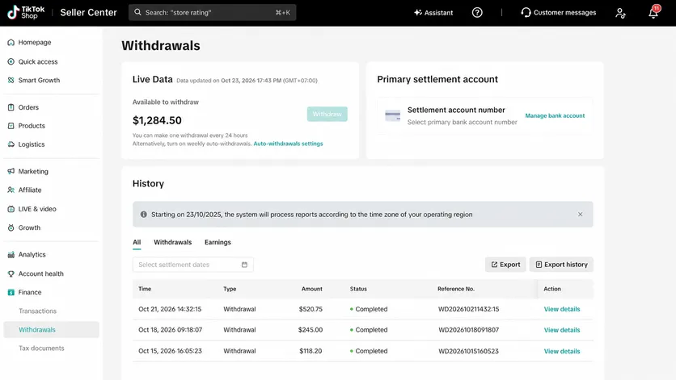Open Analytics in sidebar

tap(27, 254)
